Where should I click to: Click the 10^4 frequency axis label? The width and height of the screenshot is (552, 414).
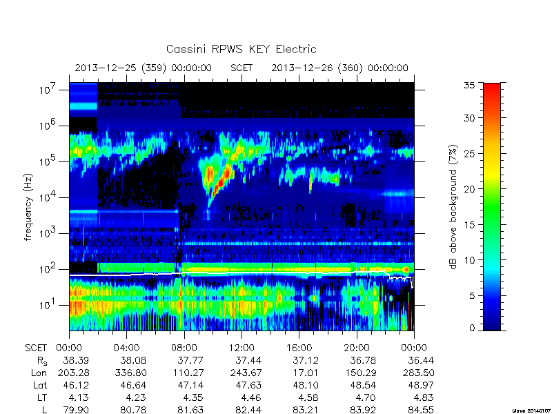[47, 197]
